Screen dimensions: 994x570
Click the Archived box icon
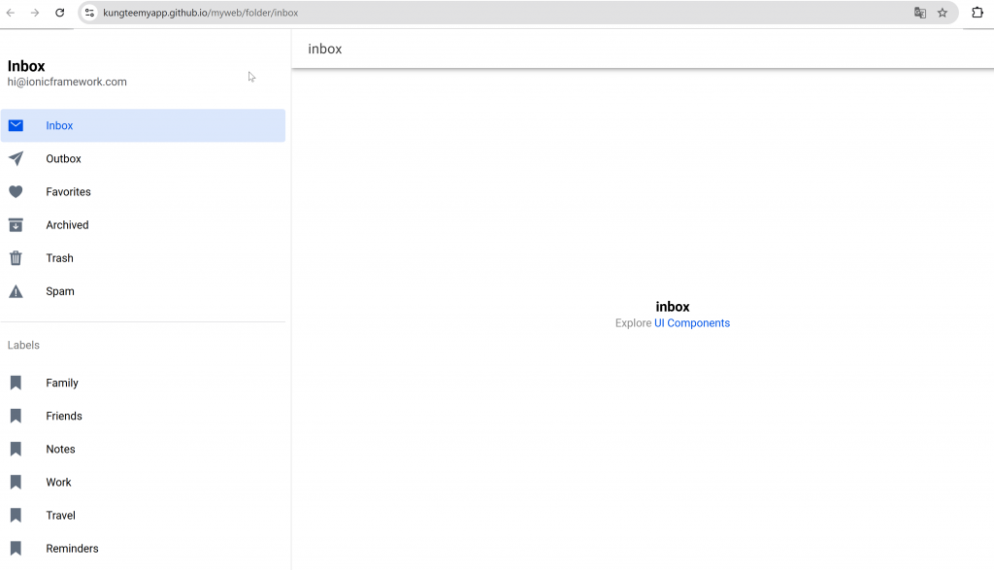coord(16,225)
